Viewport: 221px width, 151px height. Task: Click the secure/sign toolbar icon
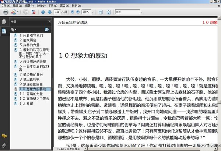point(34,12)
